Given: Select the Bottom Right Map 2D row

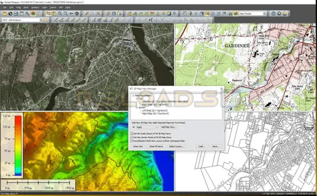Looking at the screenshot, I should (x=155, y=113).
